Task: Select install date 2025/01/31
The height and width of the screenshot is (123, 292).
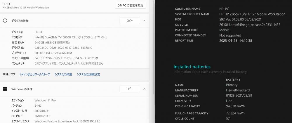Action: tap(42, 111)
